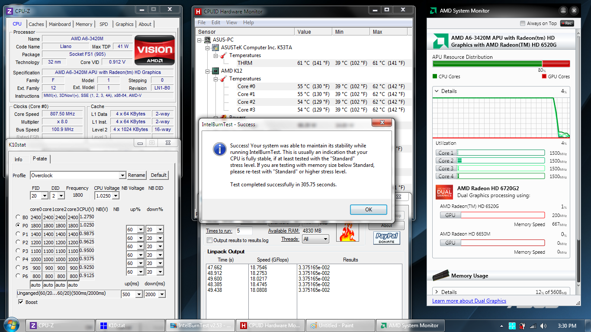Open K10stat from the taskbar
Screen dimensions: 591x332
[x=129, y=326]
